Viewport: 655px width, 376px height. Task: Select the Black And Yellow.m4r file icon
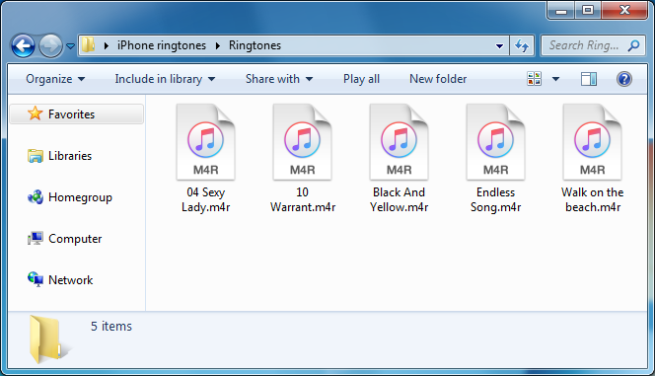click(399, 142)
